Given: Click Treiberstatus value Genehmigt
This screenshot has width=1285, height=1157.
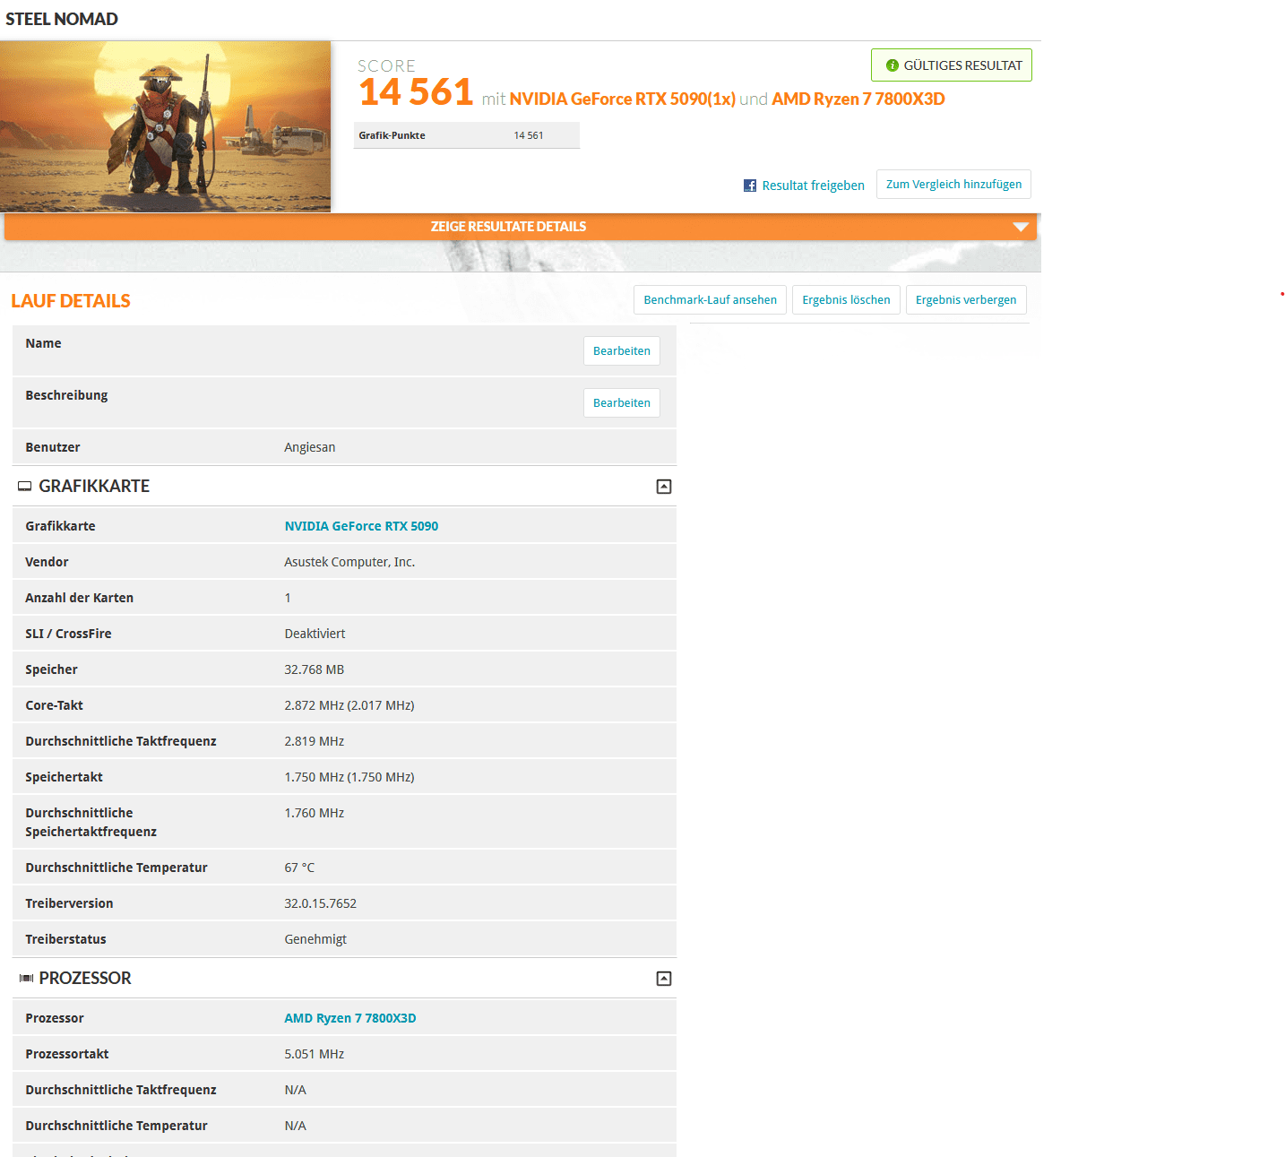Looking at the screenshot, I should tap(315, 939).
